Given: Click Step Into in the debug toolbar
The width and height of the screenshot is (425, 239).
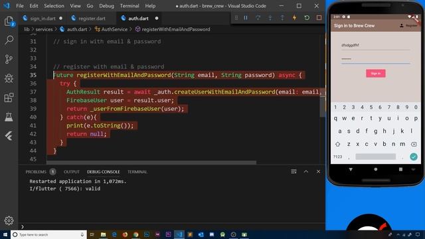Looking at the screenshot, I should (270, 18).
